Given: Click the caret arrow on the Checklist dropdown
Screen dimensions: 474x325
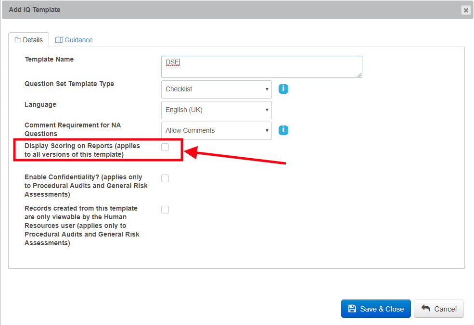Looking at the screenshot, I should 267,89.
